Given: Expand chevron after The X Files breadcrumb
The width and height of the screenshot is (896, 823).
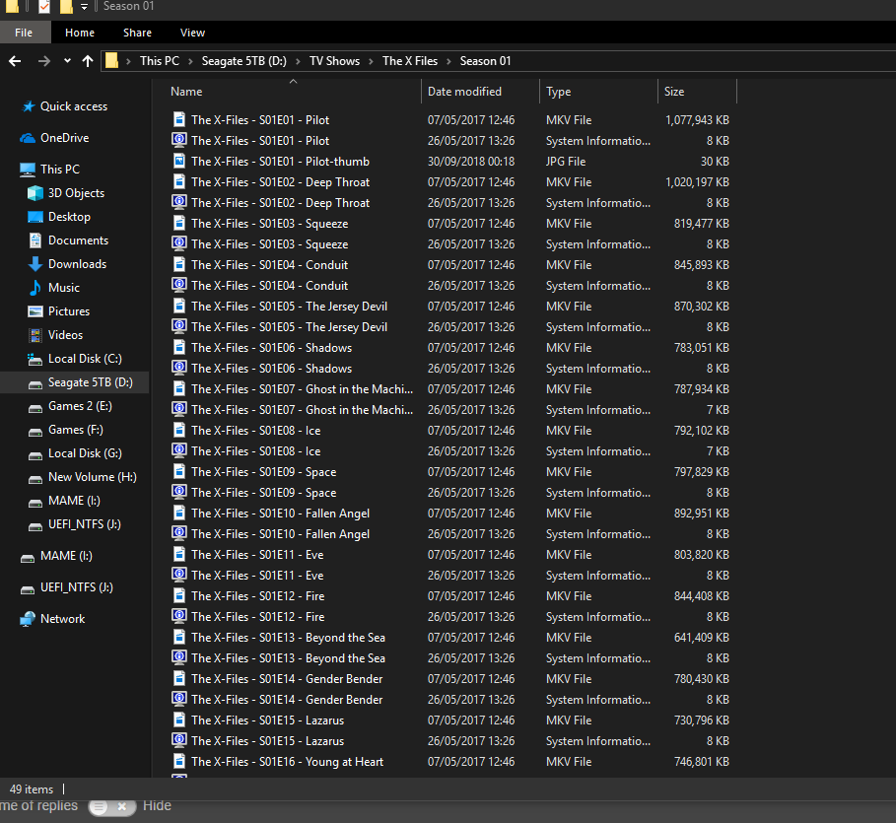Looking at the screenshot, I should [x=448, y=61].
